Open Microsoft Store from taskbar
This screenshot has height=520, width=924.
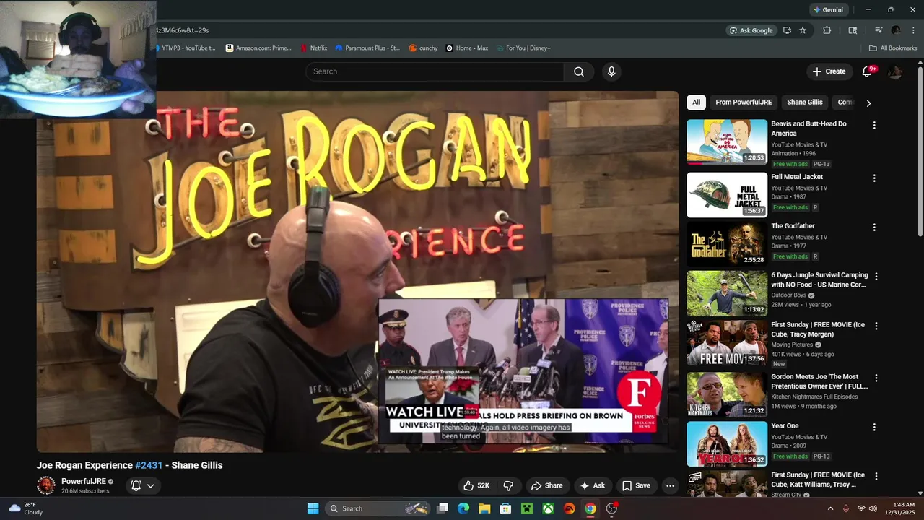click(506, 508)
